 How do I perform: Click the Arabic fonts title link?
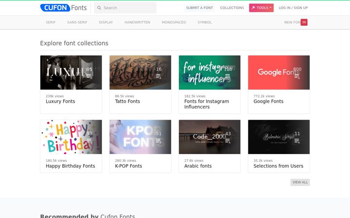198,166
